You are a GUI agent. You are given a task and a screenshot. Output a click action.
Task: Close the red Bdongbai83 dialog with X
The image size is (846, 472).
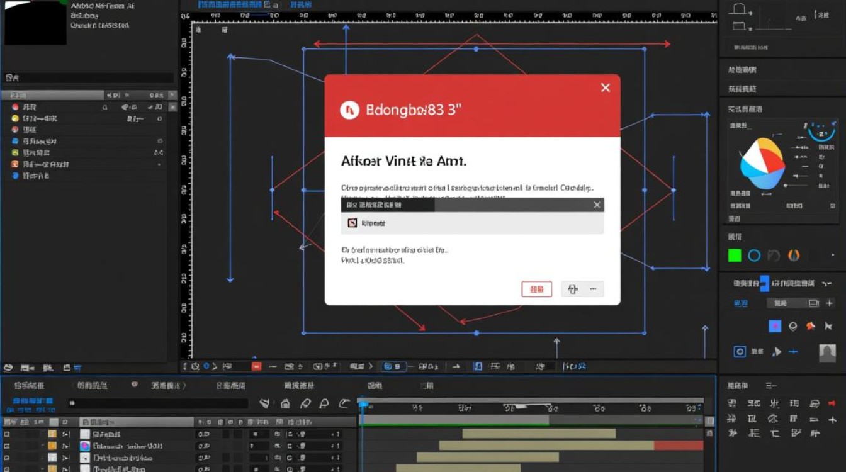605,87
